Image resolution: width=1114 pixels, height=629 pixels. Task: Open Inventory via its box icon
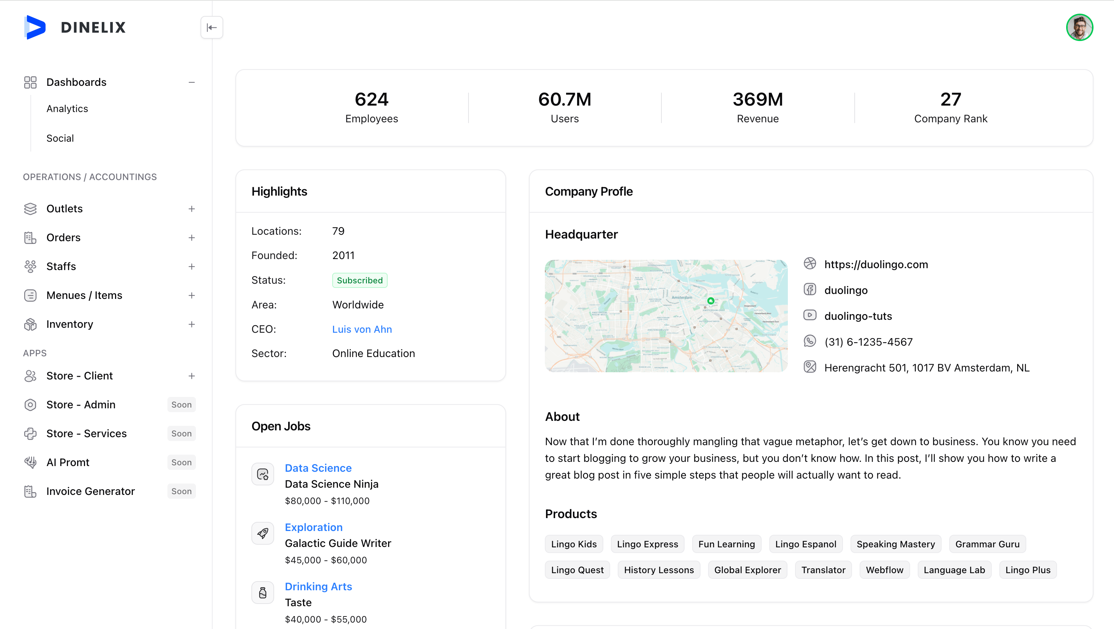pos(30,324)
